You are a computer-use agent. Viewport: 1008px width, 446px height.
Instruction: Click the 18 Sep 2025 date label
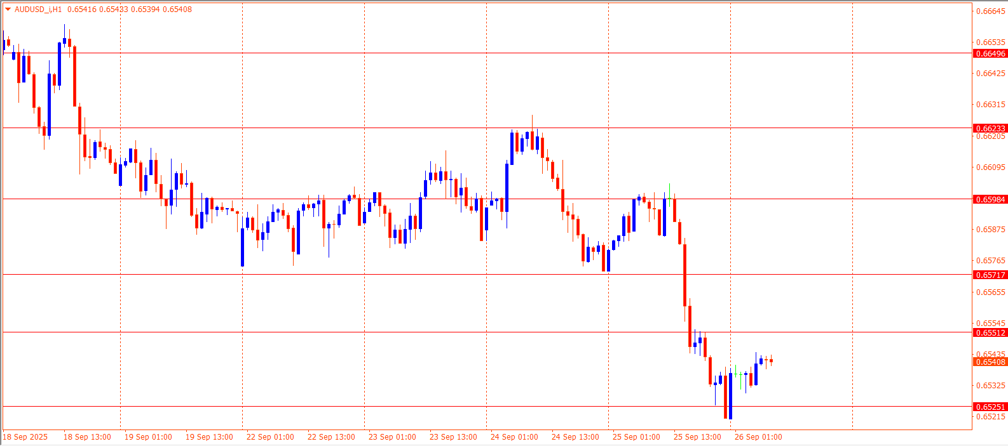click(25, 437)
